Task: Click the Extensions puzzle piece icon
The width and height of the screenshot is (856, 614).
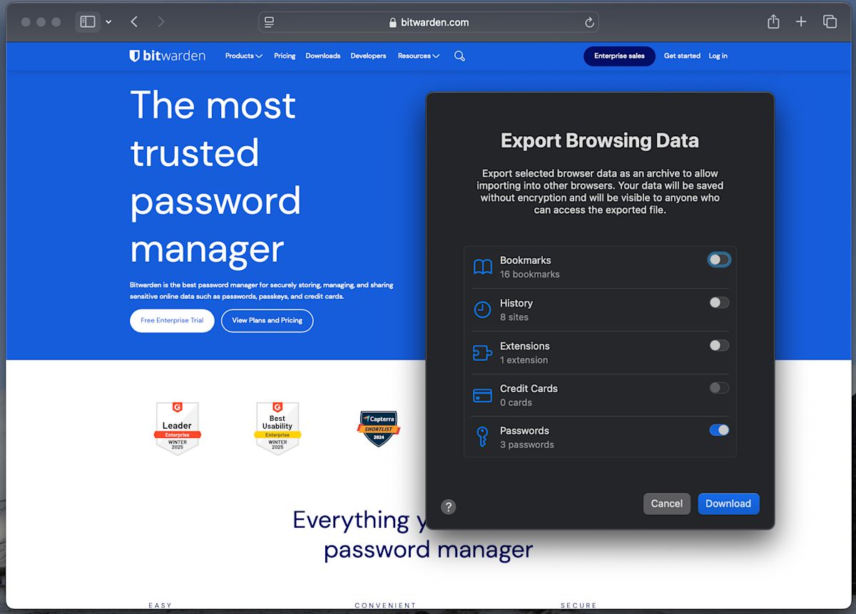Action: 483,352
